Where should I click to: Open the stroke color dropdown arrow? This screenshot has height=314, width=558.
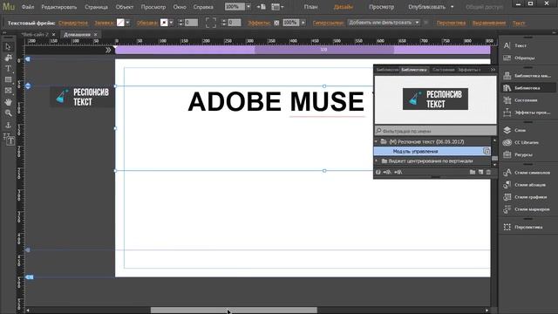click(x=171, y=23)
